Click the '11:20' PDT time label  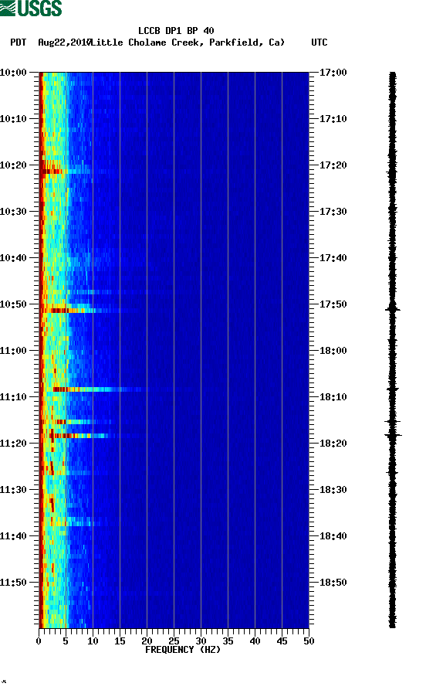tap(13, 444)
